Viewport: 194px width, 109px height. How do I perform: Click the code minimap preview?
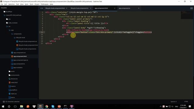point(187,15)
